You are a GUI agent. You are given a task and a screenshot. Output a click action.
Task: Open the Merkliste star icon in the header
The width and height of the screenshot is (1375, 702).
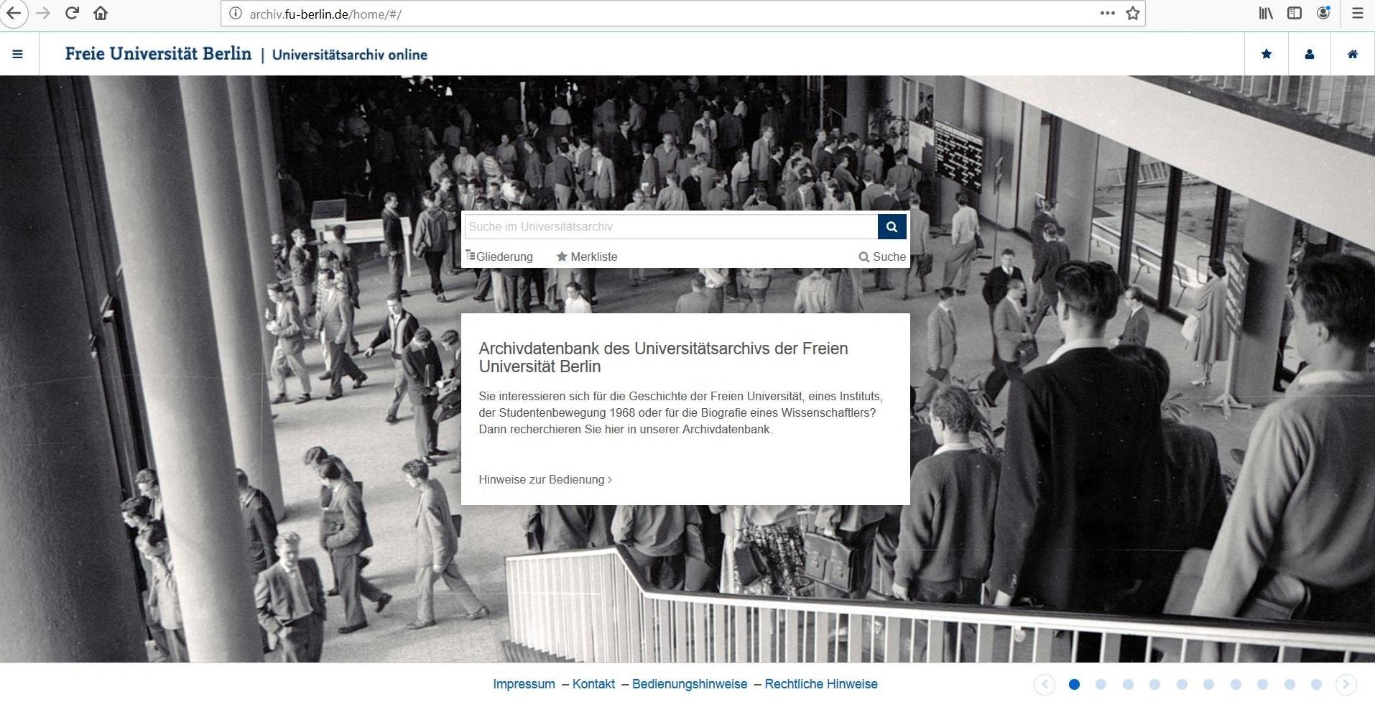coord(1267,53)
